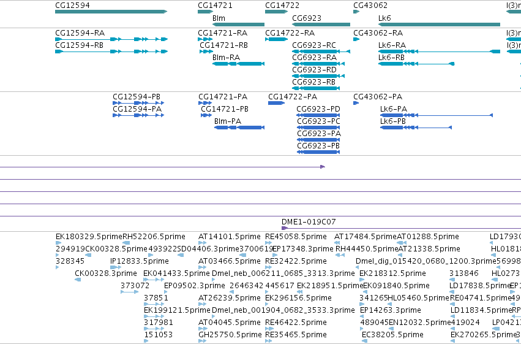Select the CG14722 gene label in gene track
Screen dimensions: 521x344
click(282, 6)
